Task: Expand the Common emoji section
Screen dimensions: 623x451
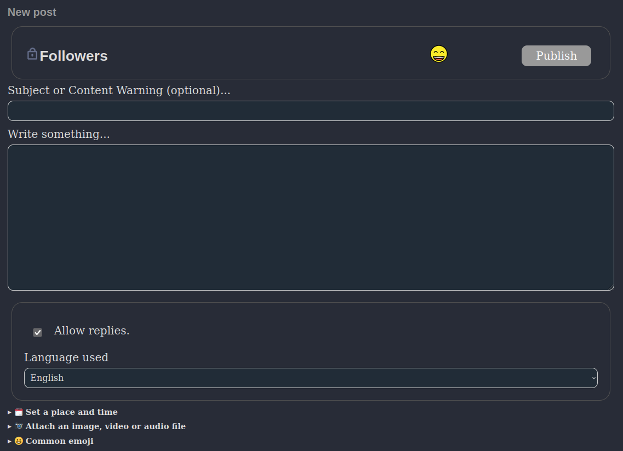Action: click(59, 441)
